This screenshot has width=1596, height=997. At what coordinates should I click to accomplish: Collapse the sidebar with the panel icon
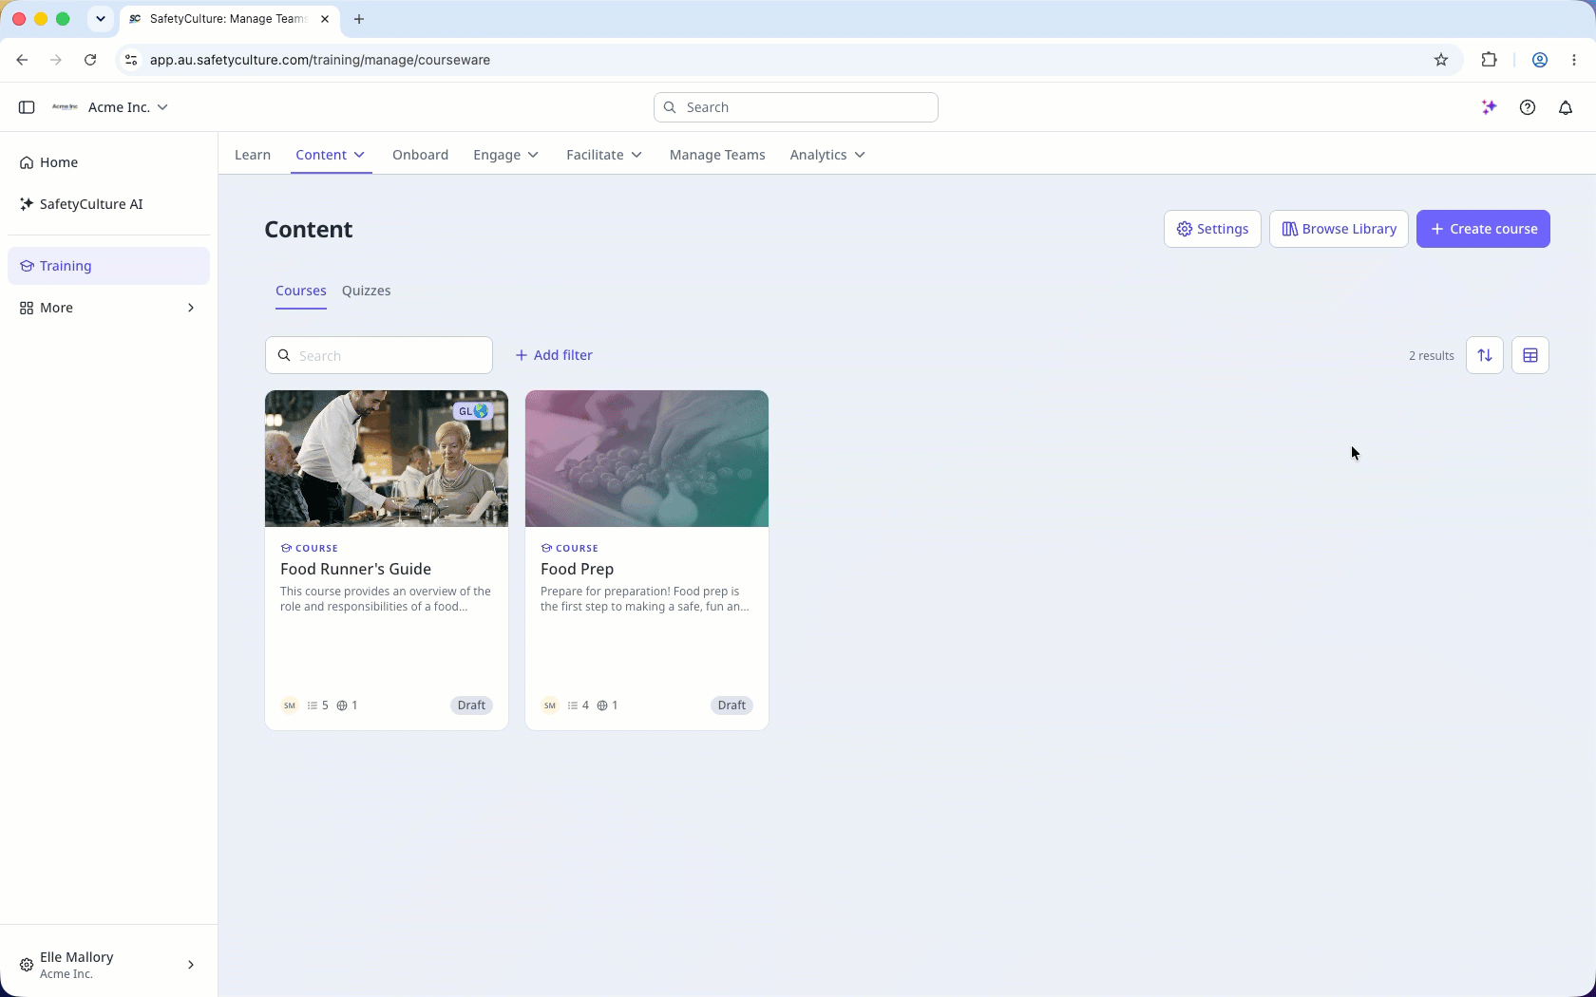tap(27, 107)
